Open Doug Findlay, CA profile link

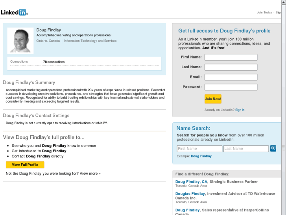[191, 182]
